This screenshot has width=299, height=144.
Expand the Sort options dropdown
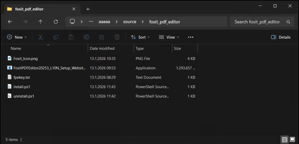[140, 37]
